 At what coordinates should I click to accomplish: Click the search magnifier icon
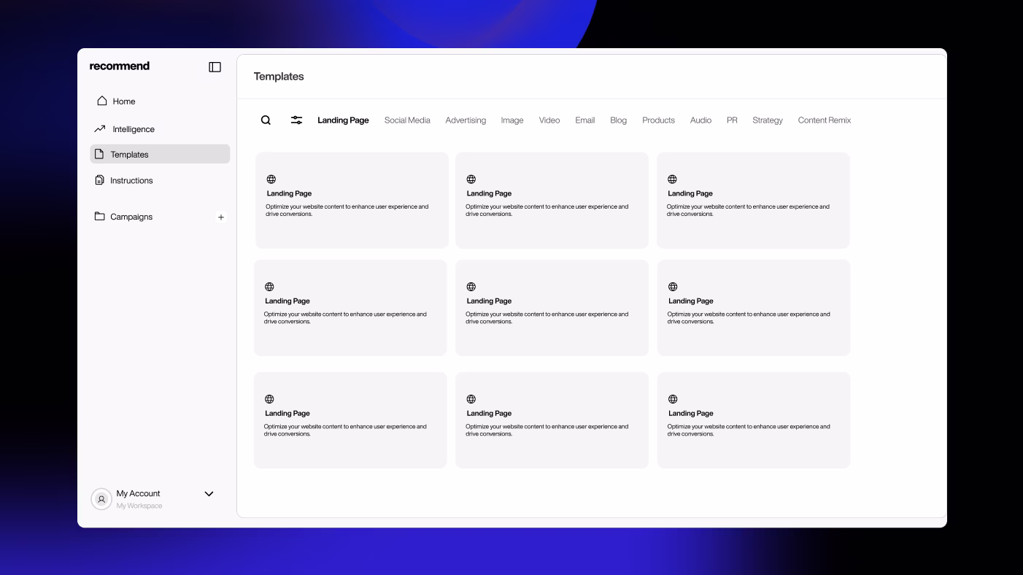coord(266,120)
